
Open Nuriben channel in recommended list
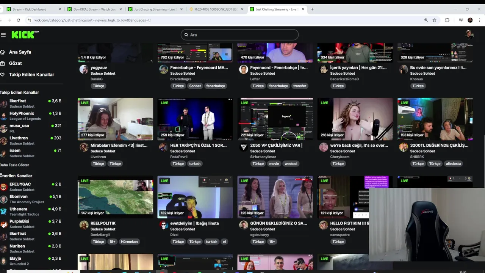(x=31, y=248)
